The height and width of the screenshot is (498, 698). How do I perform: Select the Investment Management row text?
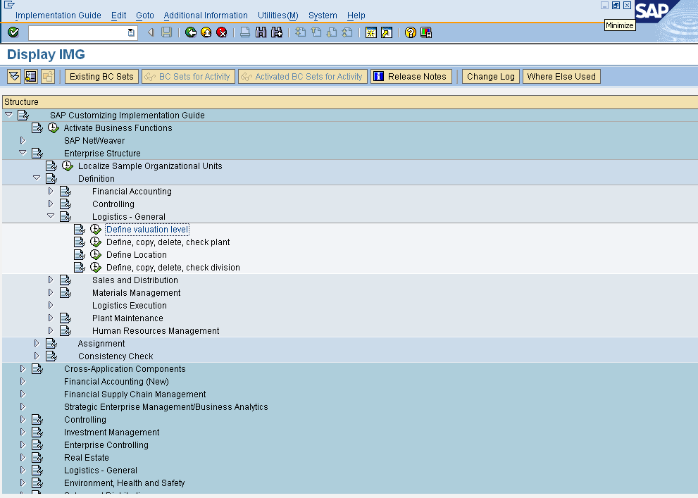pos(112,432)
